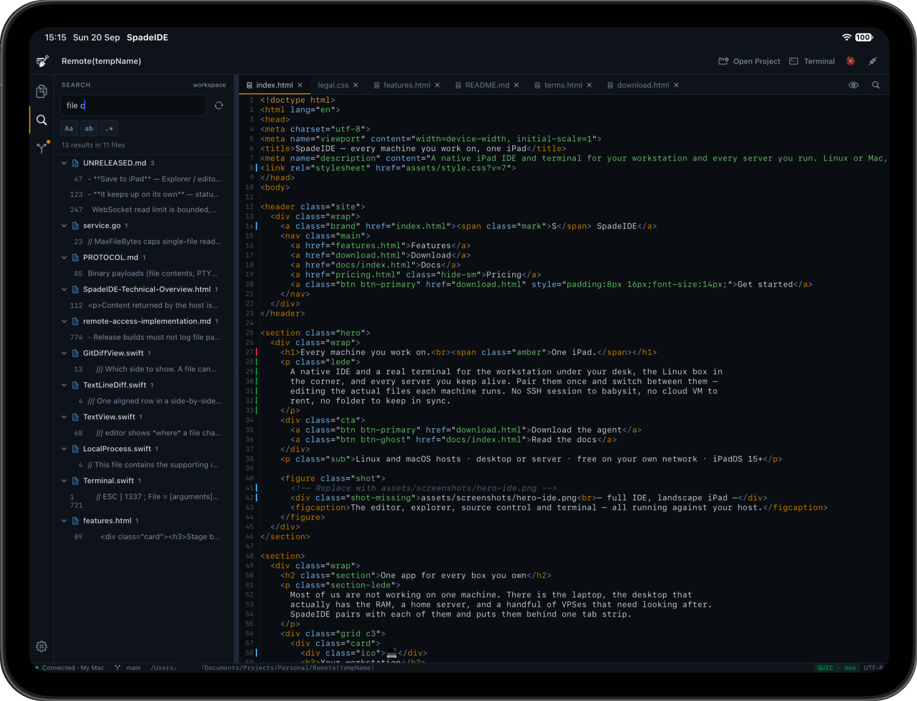This screenshot has width=917, height=701.
Task: Open result MaxFileBytes caps single-file
Action: pyautogui.click(x=144, y=242)
